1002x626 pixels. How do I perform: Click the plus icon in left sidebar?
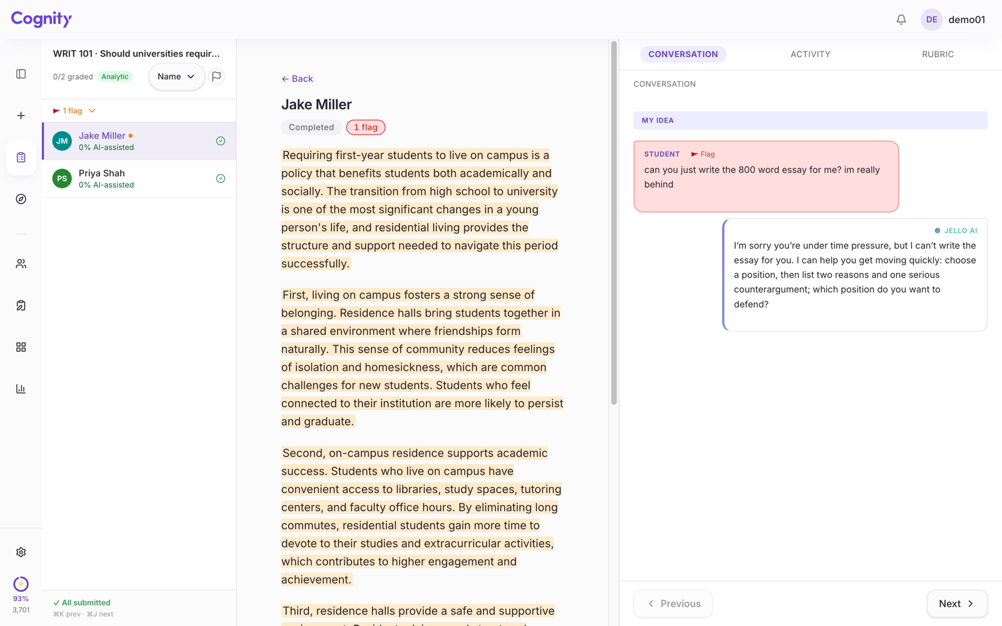[21, 116]
